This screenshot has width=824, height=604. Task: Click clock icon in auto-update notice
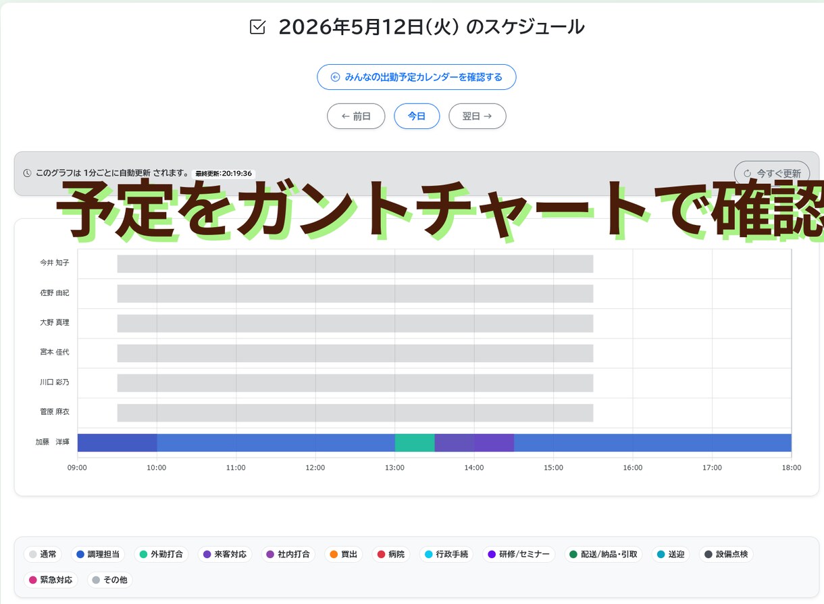click(27, 174)
